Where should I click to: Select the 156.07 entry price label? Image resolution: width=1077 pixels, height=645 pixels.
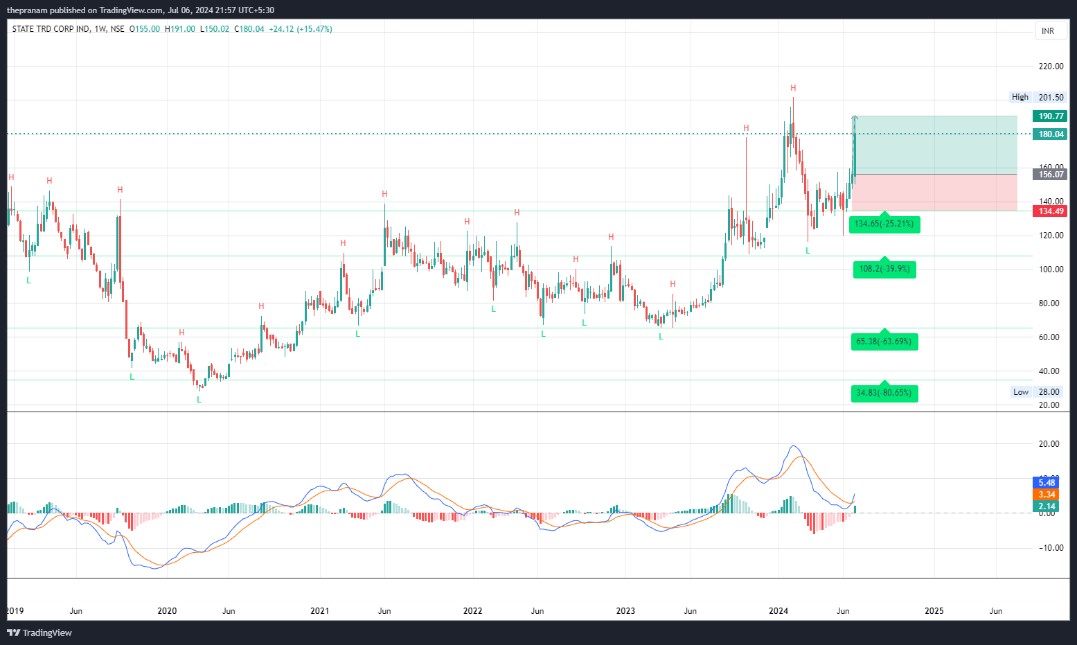coord(1050,175)
